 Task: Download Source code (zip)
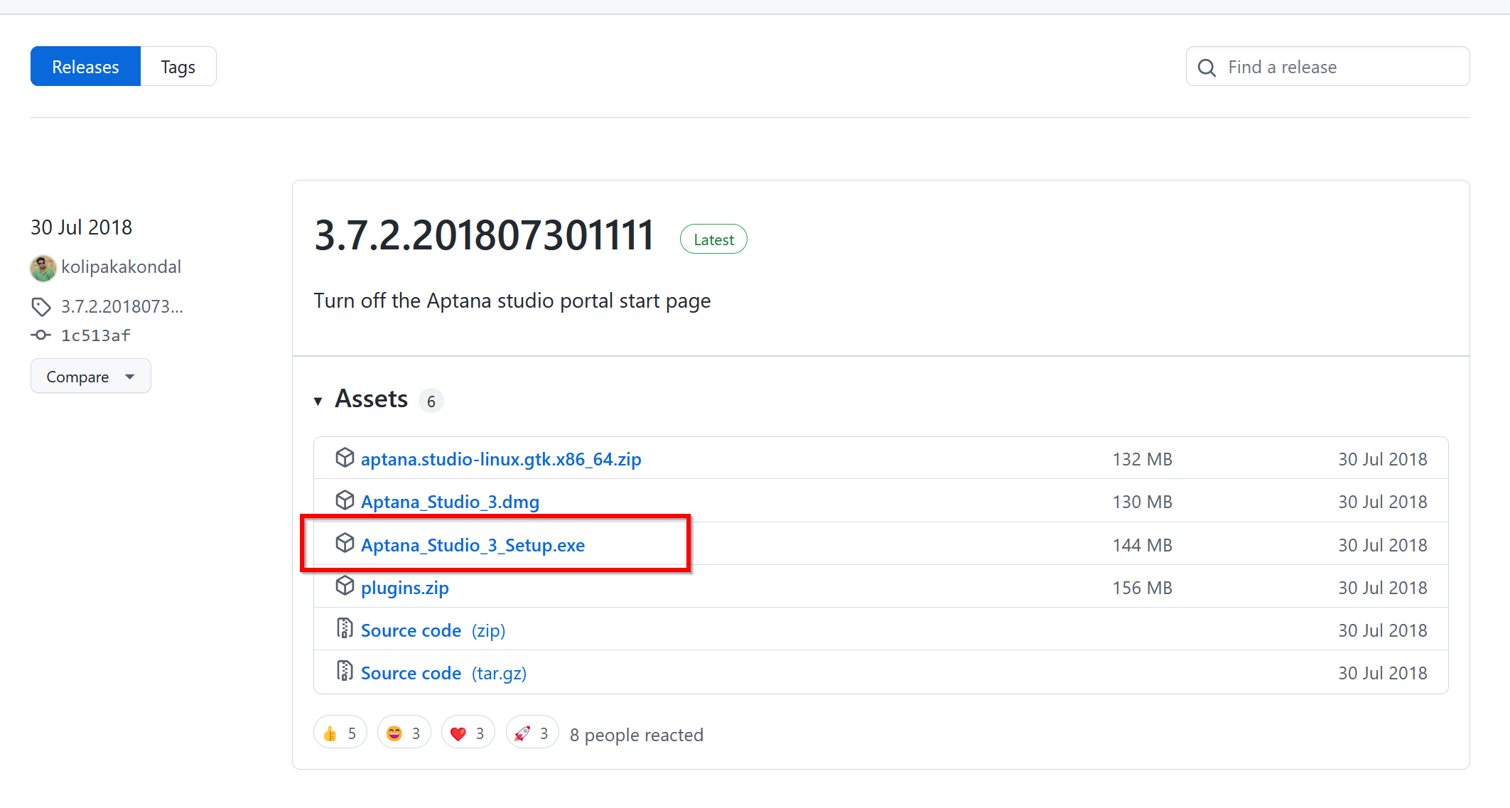pos(433,630)
